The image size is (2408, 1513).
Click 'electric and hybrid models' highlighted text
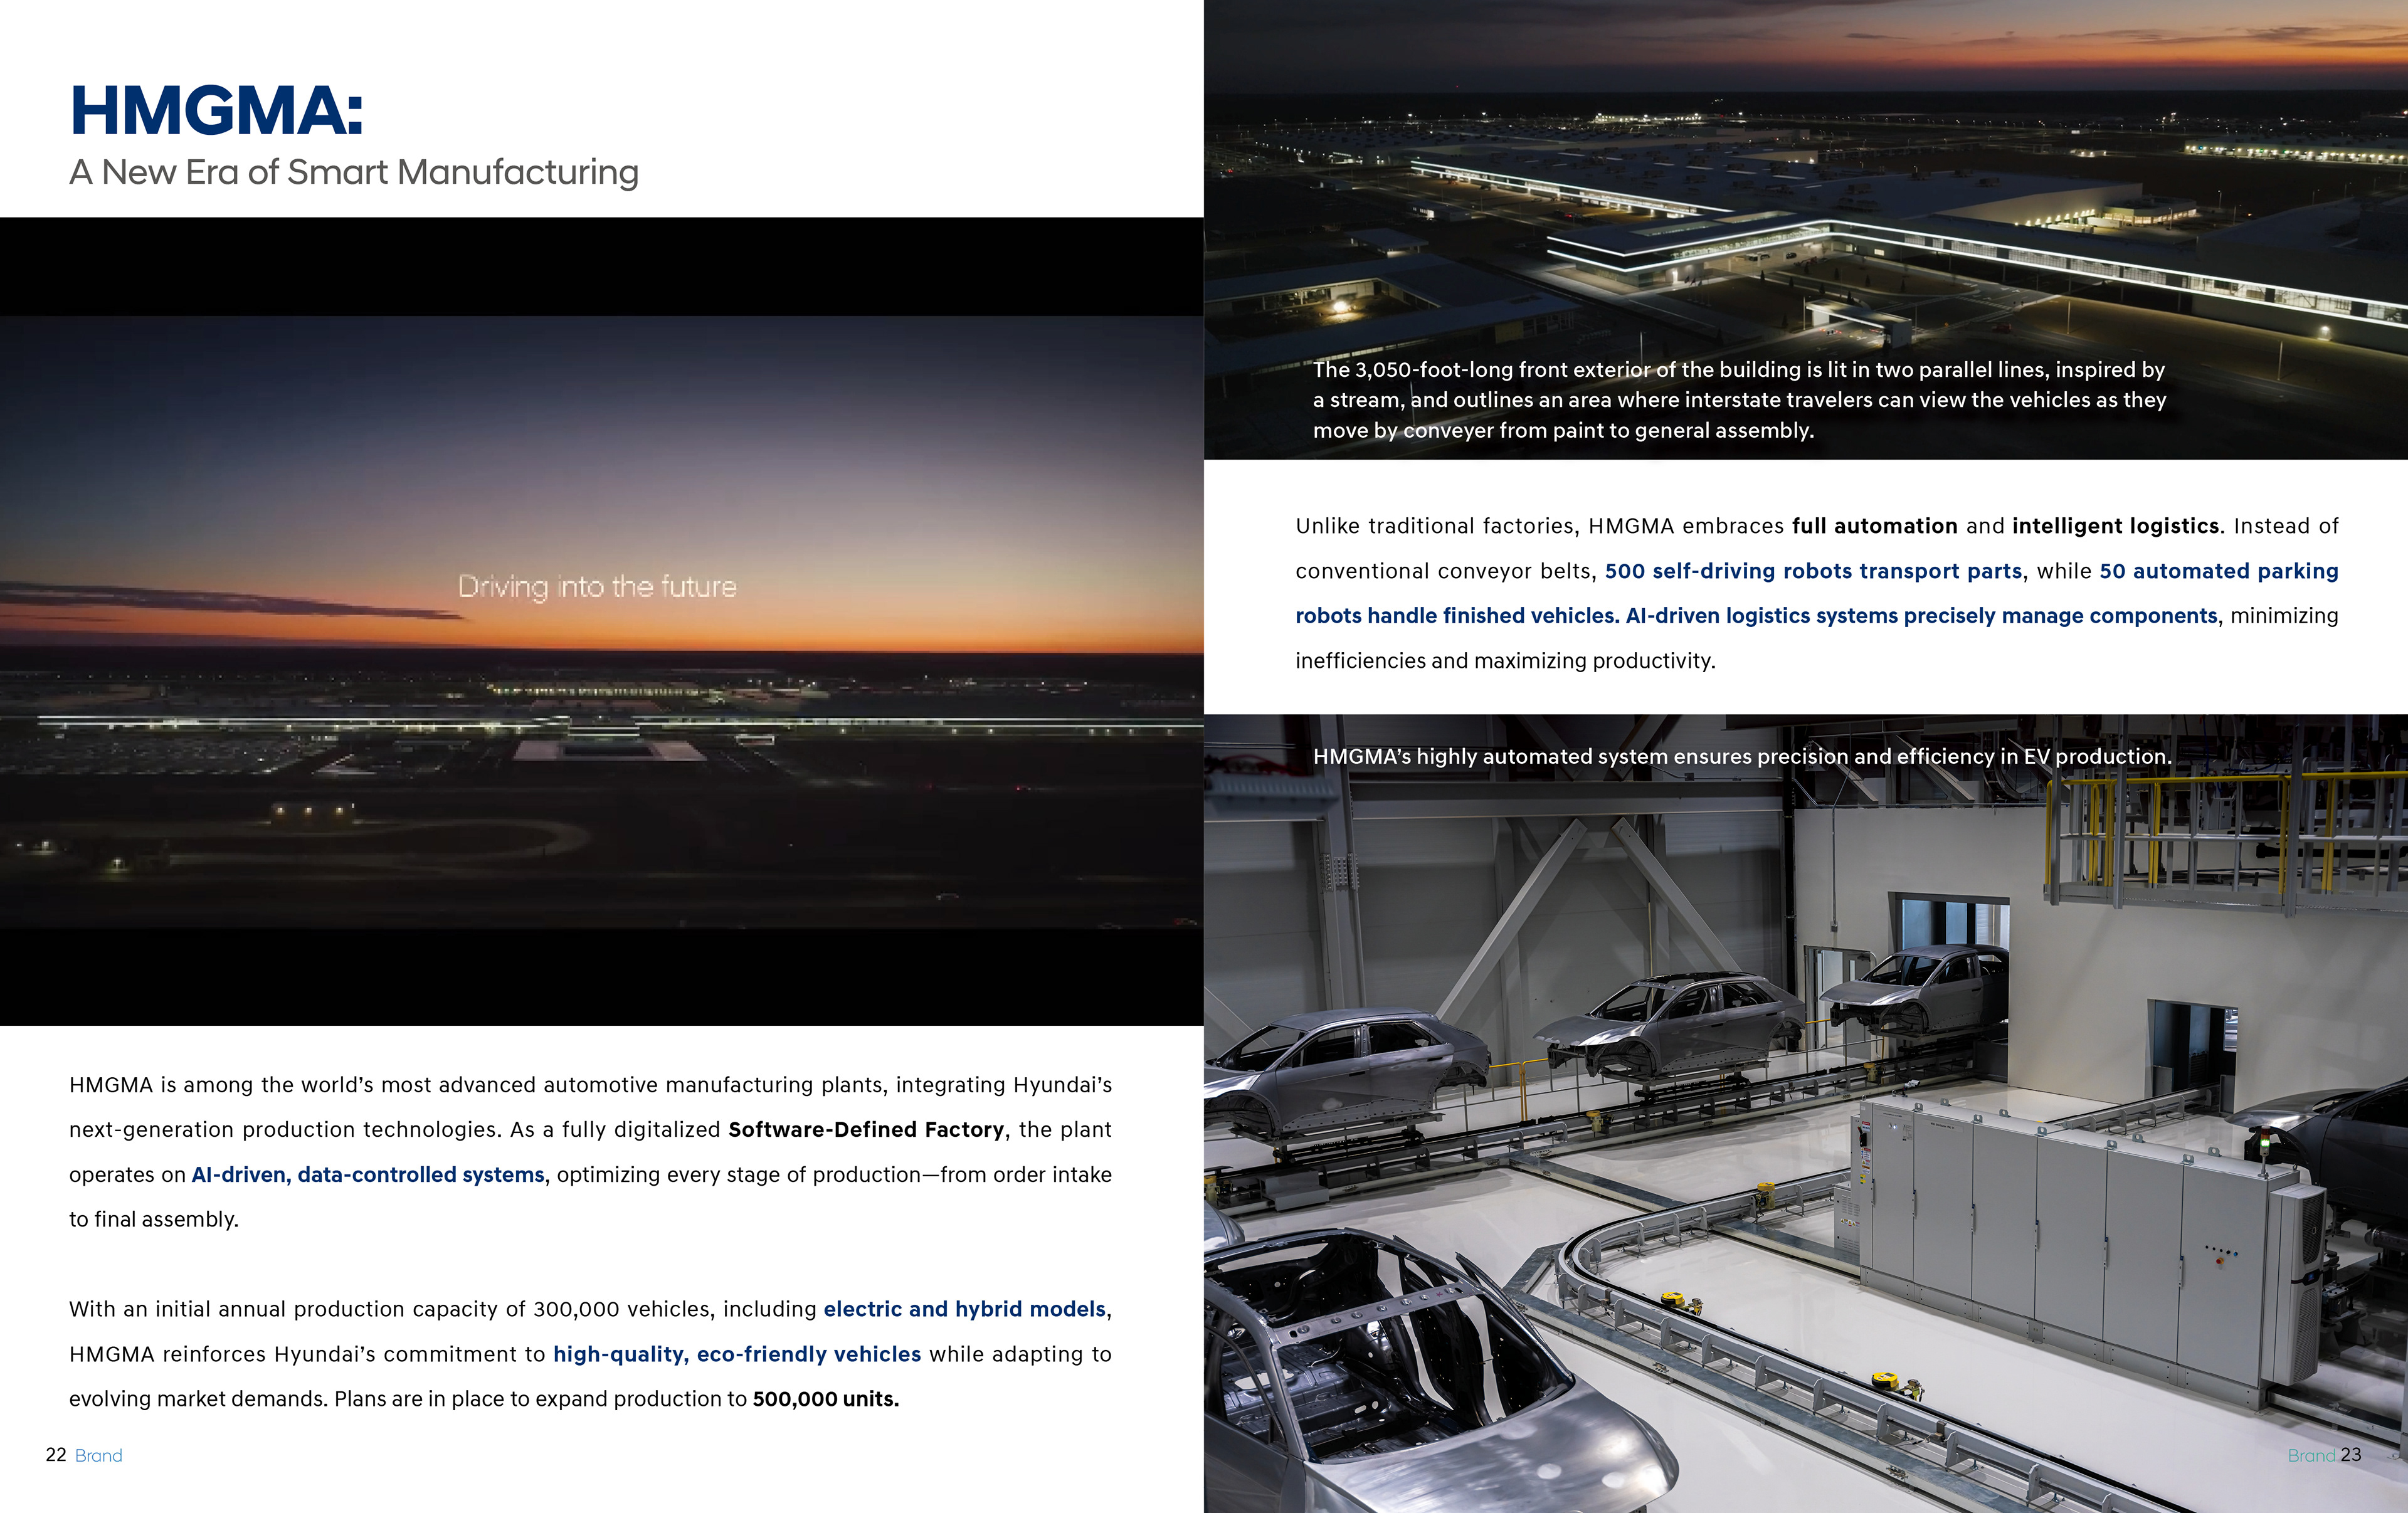[x=965, y=1309]
